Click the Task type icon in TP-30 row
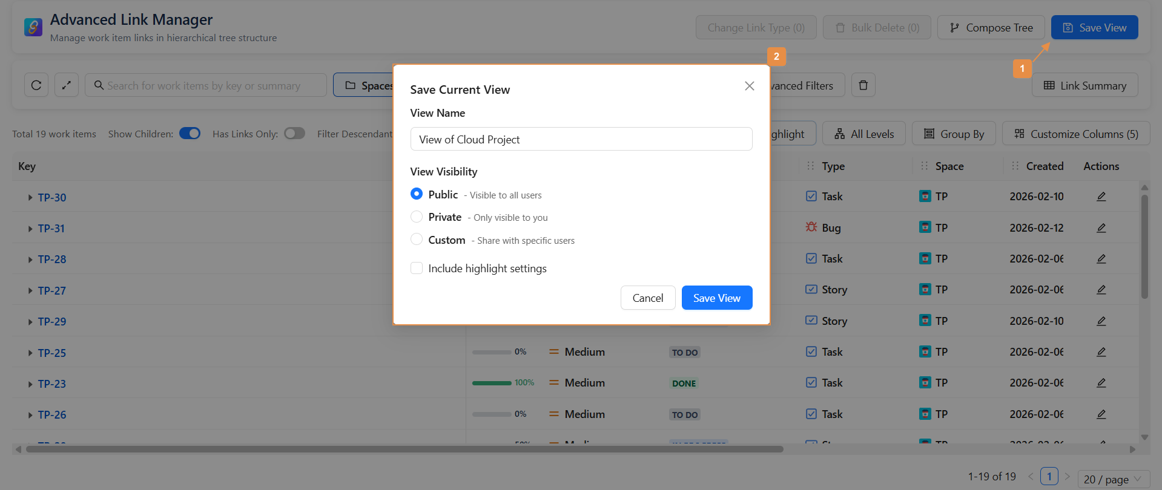 811,196
